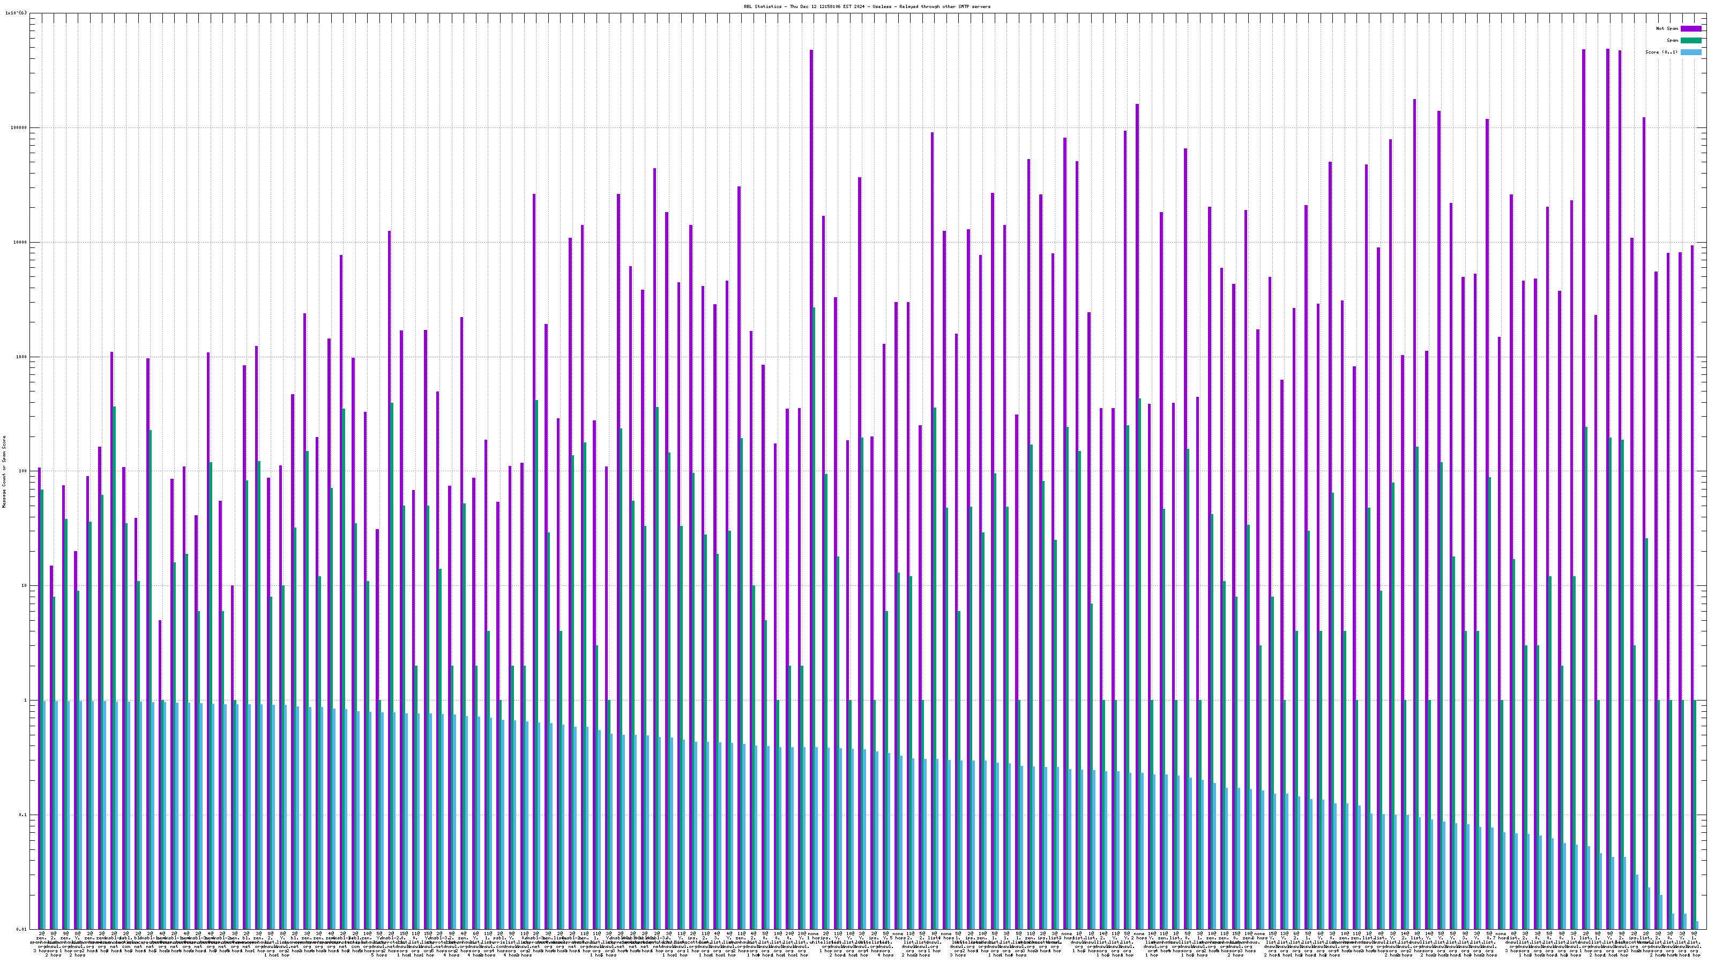Click the 100000 y-axis tick label
The height and width of the screenshot is (964, 1715).
20,128
